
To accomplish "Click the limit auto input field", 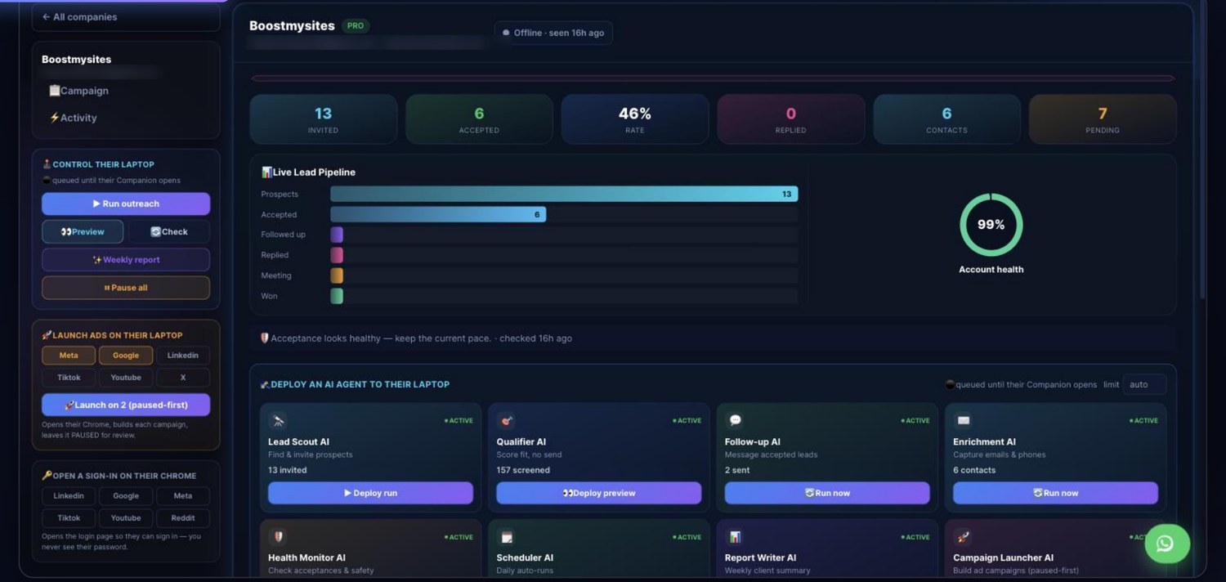I will pyautogui.click(x=1144, y=384).
